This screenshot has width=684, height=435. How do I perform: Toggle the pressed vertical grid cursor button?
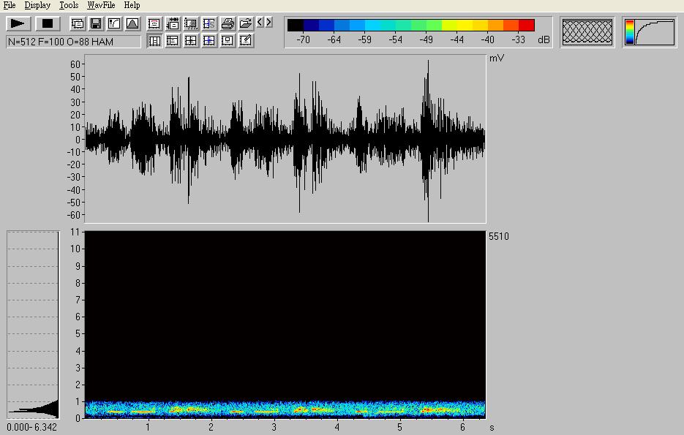point(154,41)
